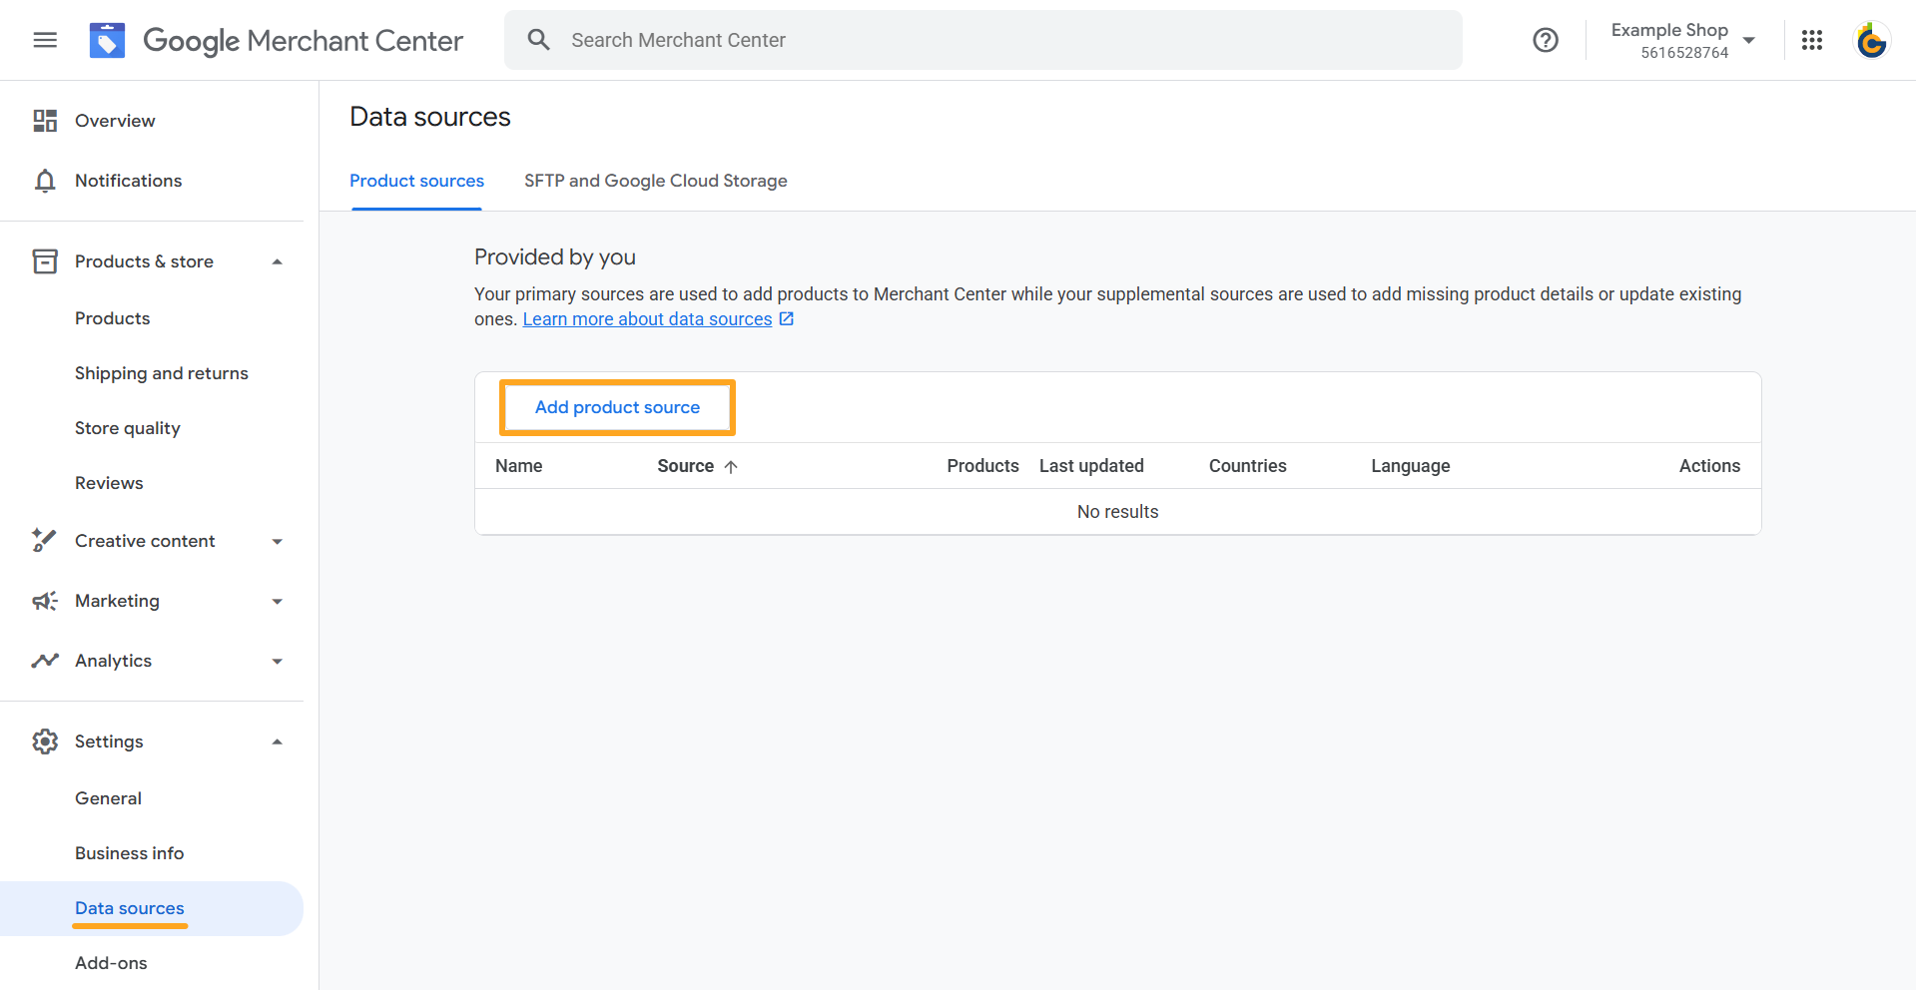Click the Provided by you heading
The width and height of the screenshot is (1916, 990).
coord(555,257)
